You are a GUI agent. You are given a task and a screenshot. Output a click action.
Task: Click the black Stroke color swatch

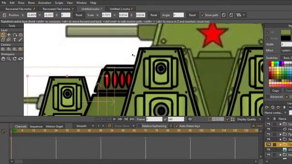tap(286, 38)
